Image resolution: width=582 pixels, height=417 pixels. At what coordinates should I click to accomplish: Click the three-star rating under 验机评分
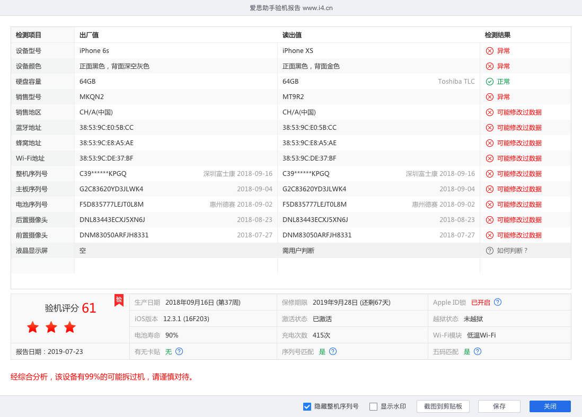[x=51, y=327]
